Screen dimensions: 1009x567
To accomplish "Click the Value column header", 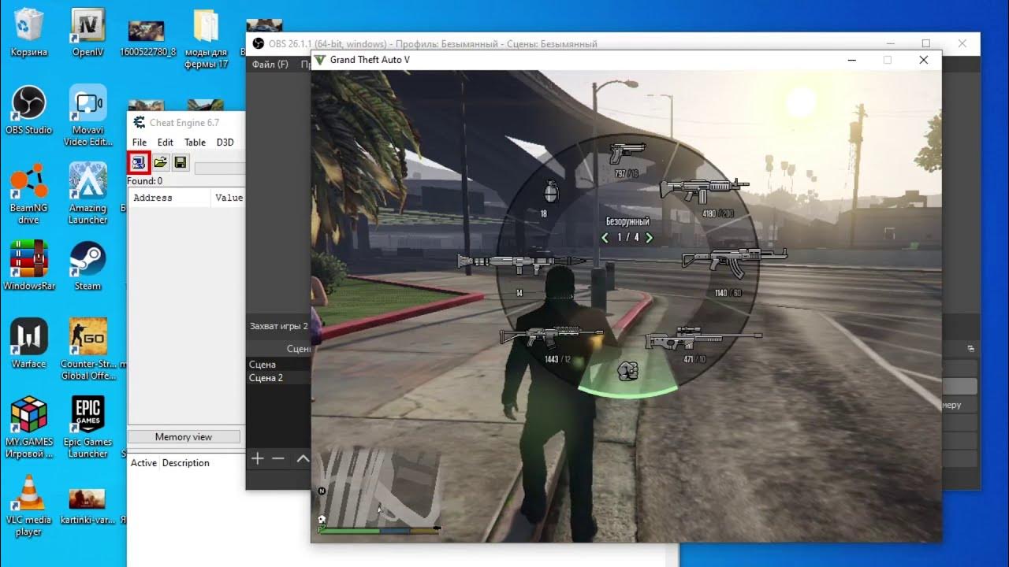I will (x=229, y=198).
